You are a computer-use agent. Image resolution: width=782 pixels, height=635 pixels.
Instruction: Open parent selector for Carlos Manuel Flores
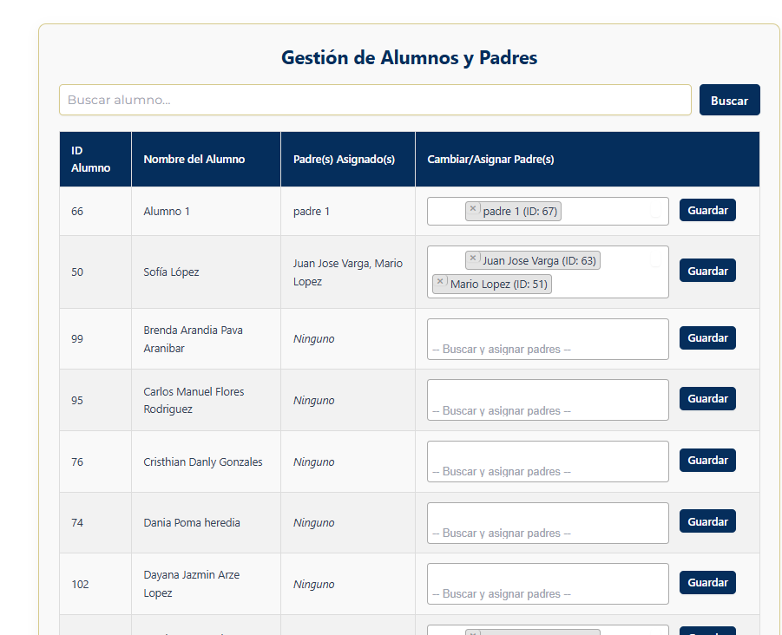coord(548,400)
